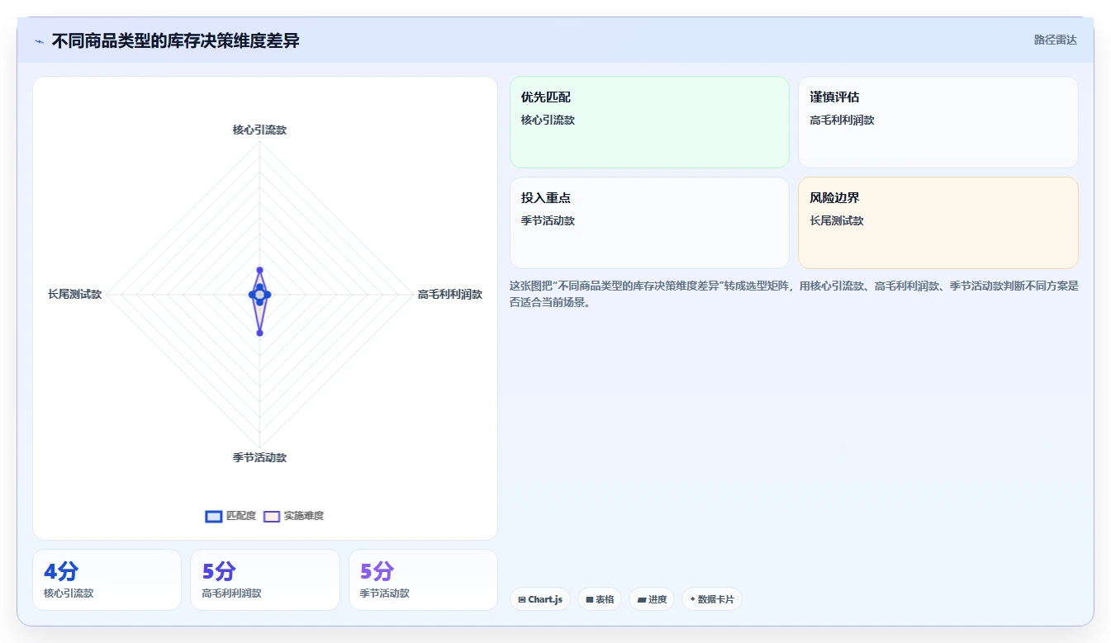This screenshot has height=643, width=1111.
Task: Click the title 不同商品类型的库存决策维度差异
Action: [175, 40]
